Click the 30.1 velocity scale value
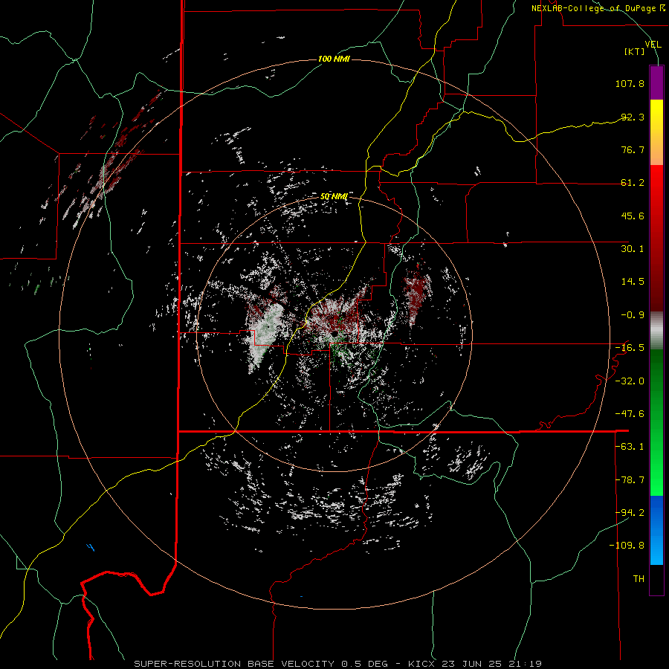 coord(633,249)
